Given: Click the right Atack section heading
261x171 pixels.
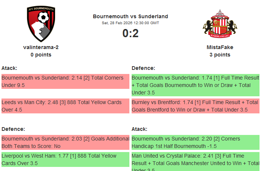Looking at the screenshot, I should pos(139,129).
